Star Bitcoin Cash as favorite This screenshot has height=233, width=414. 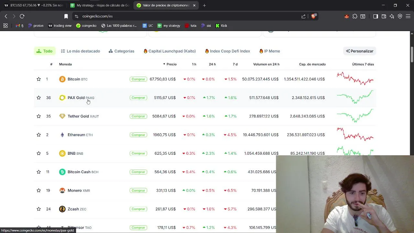pyautogui.click(x=38, y=172)
